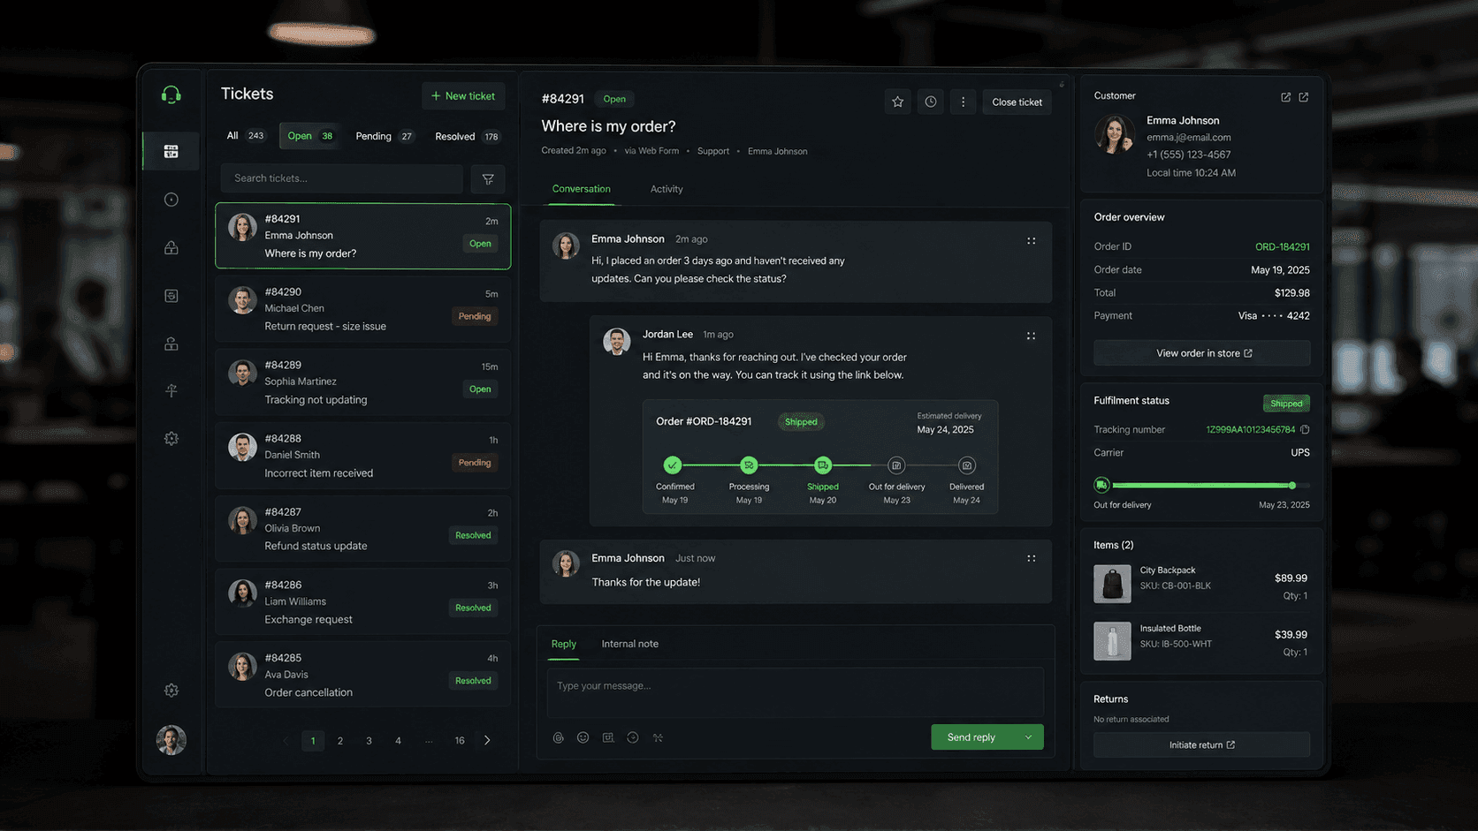Screen dimensions: 1478x831
Task: Open the tracking number link 1Z999AA10123456784
Action: 1250,429
